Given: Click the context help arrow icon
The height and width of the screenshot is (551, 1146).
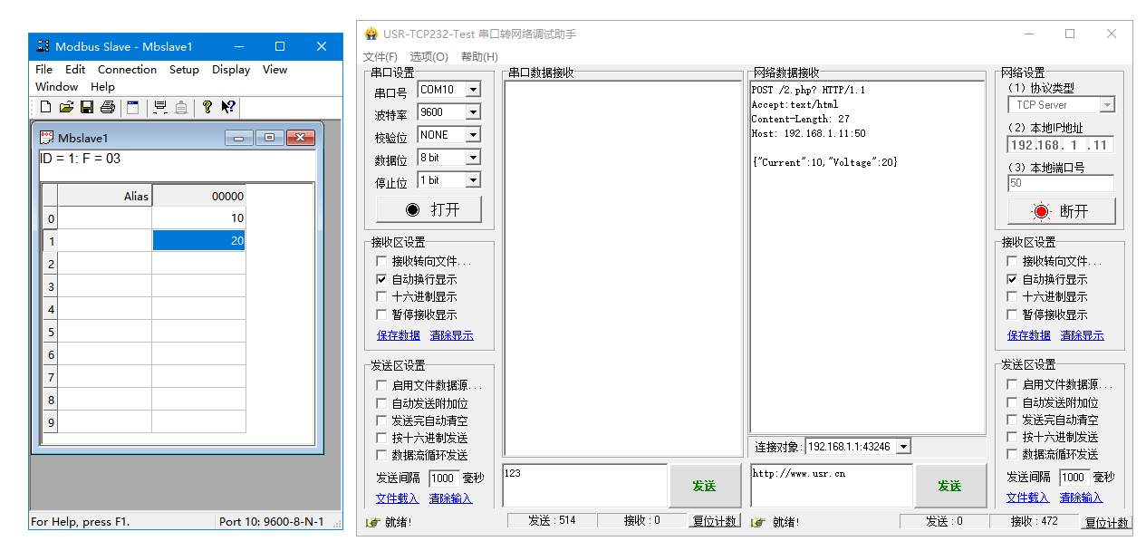Looking at the screenshot, I should [x=228, y=107].
